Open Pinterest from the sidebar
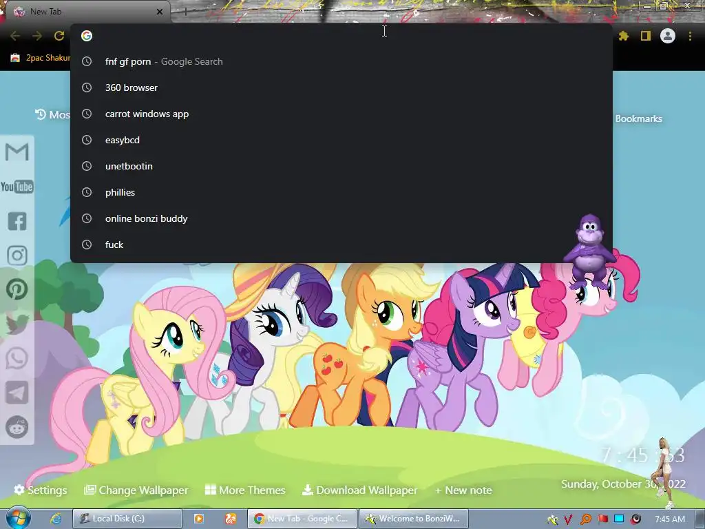705x529 pixels. (x=17, y=290)
